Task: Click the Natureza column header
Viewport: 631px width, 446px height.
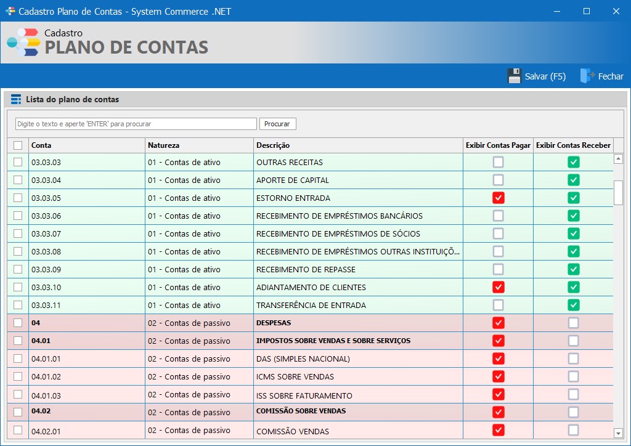Action: 199,145
